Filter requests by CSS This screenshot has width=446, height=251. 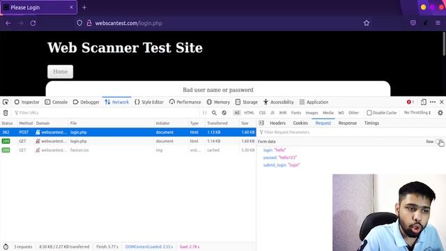262,113
